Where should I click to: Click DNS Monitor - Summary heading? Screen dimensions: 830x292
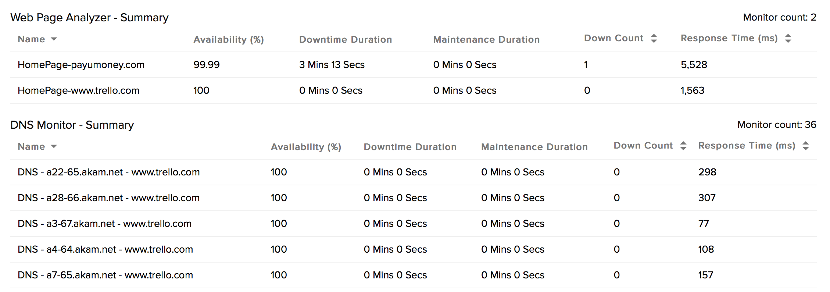click(72, 125)
